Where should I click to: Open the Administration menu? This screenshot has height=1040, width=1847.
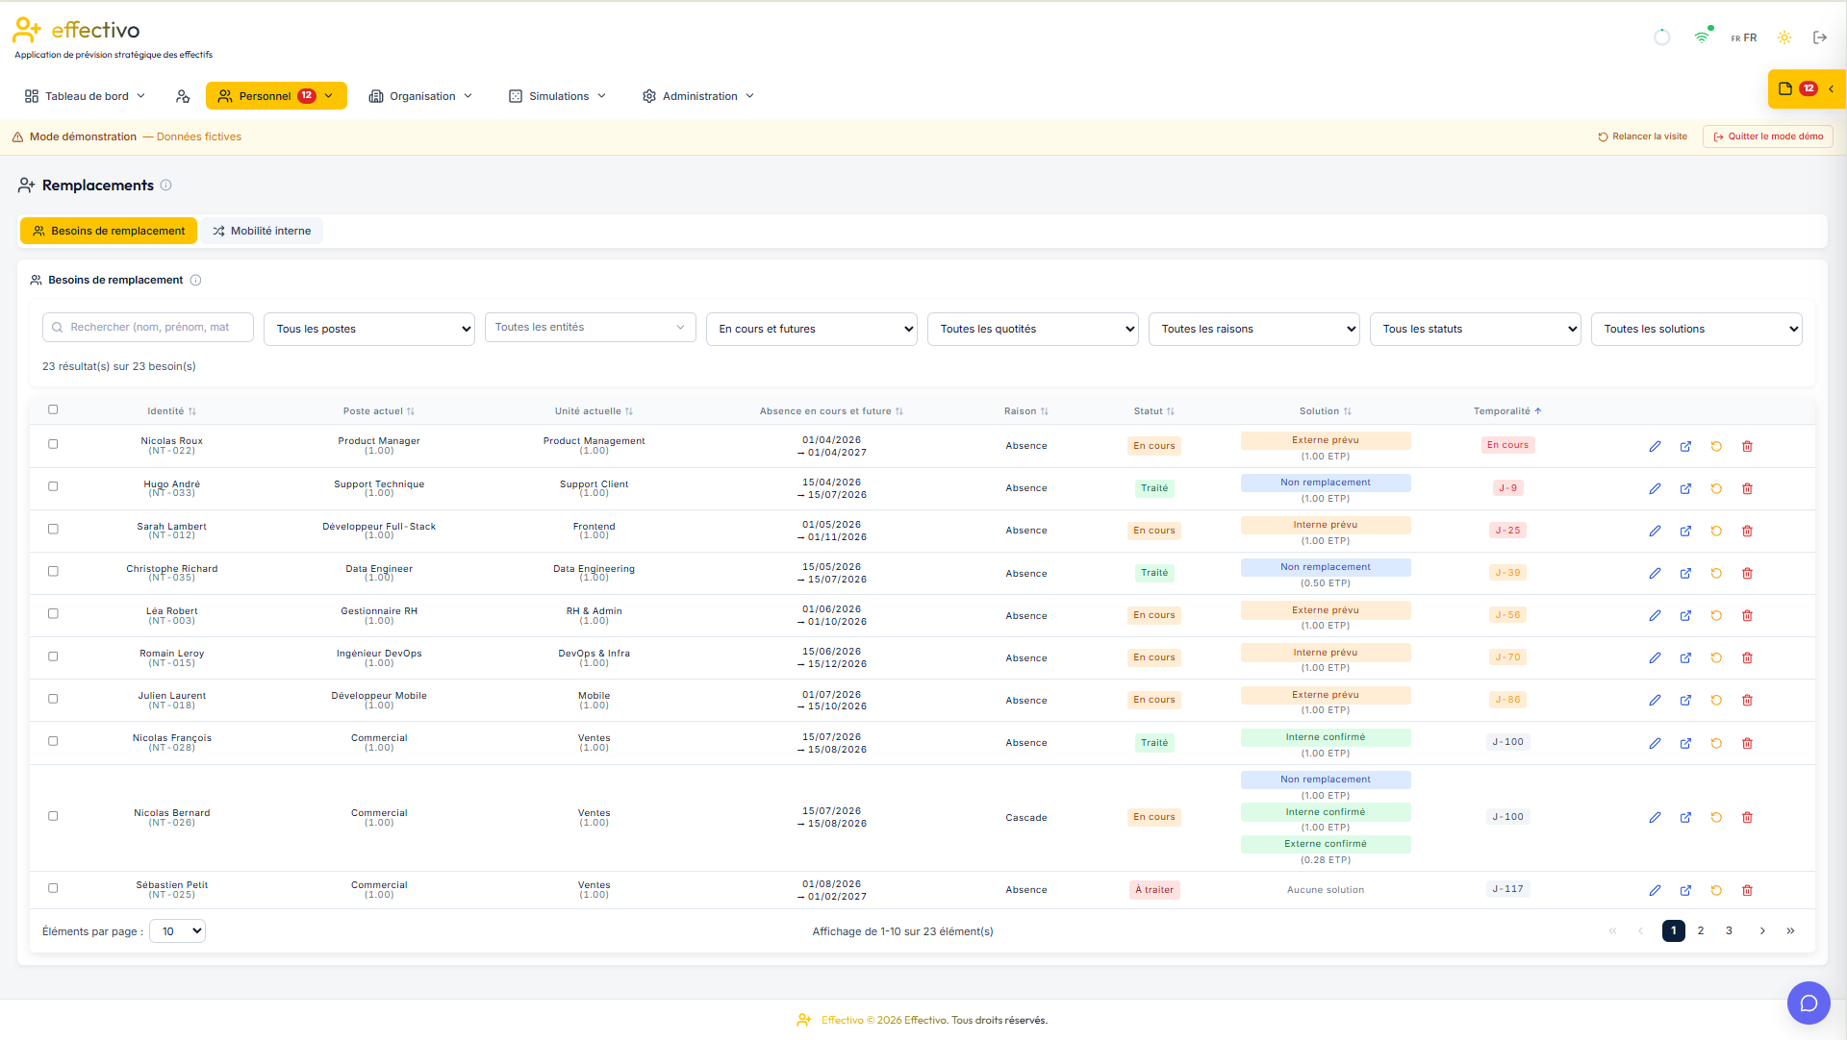698,96
